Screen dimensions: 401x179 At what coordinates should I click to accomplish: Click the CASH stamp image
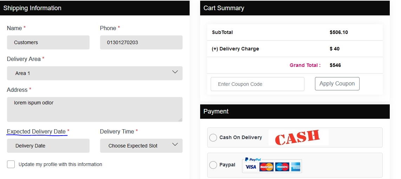(x=298, y=137)
